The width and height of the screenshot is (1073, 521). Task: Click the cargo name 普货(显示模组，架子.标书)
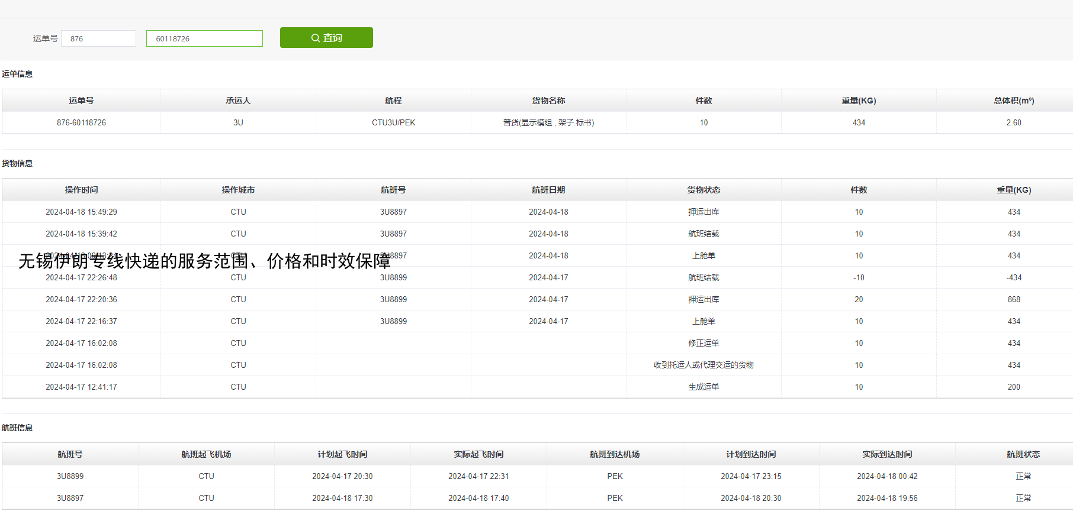click(x=548, y=122)
